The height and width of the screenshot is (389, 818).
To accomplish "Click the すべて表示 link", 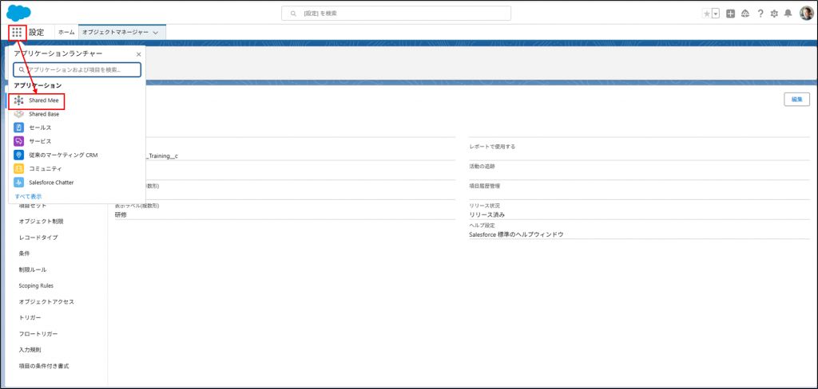I will click(28, 196).
